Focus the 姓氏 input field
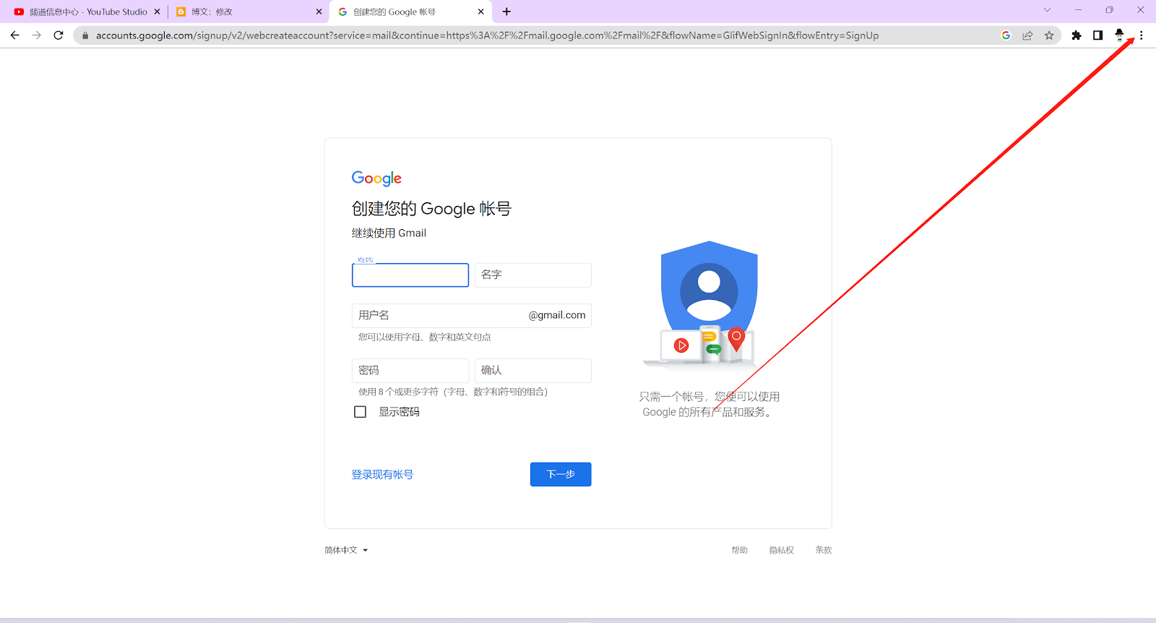Image resolution: width=1156 pixels, height=623 pixels. click(410, 275)
